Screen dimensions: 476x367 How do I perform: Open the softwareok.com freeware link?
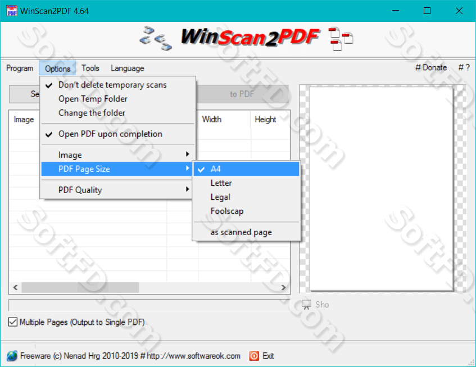pyautogui.click(x=130, y=356)
